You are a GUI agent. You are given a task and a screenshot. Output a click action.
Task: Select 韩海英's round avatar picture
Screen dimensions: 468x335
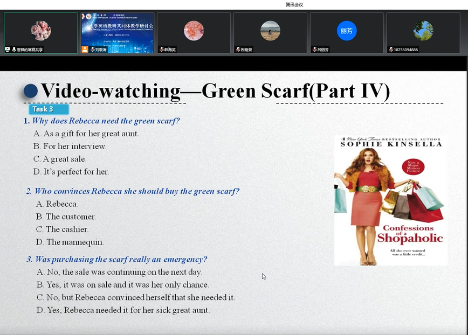(x=194, y=31)
